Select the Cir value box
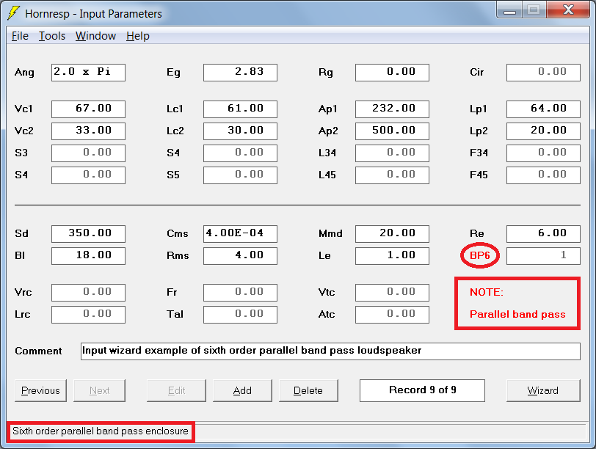 click(543, 73)
